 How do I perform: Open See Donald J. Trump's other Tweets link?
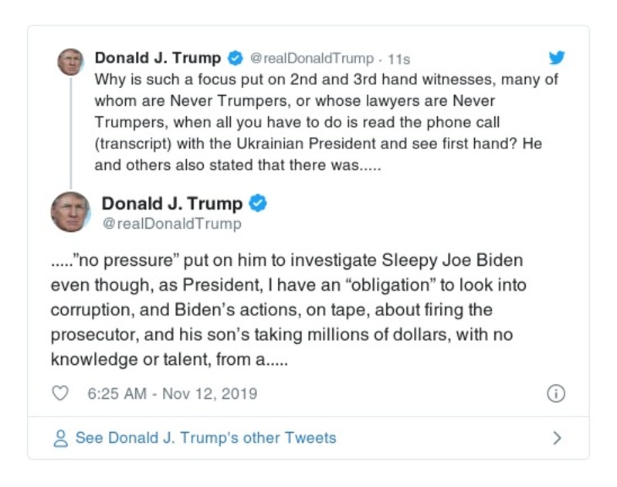(x=205, y=438)
